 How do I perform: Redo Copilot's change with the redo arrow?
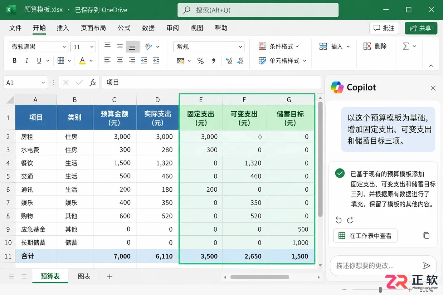point(350,220)
